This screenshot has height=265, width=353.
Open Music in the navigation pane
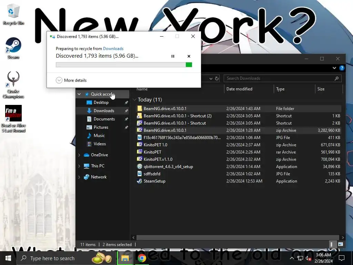(x=99, y=136)
